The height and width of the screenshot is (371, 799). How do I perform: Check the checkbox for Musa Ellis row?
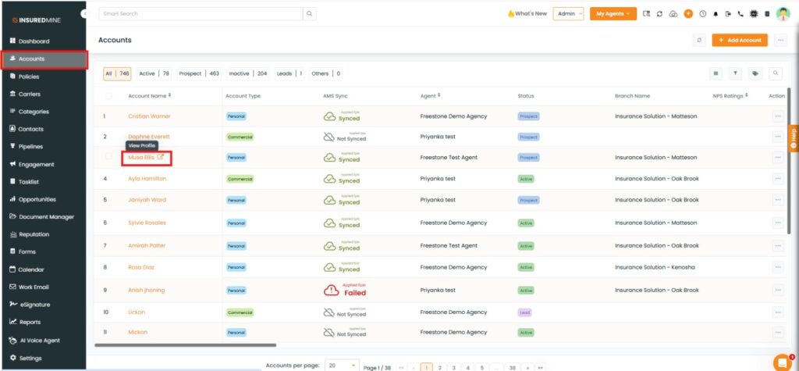(108, 157)
